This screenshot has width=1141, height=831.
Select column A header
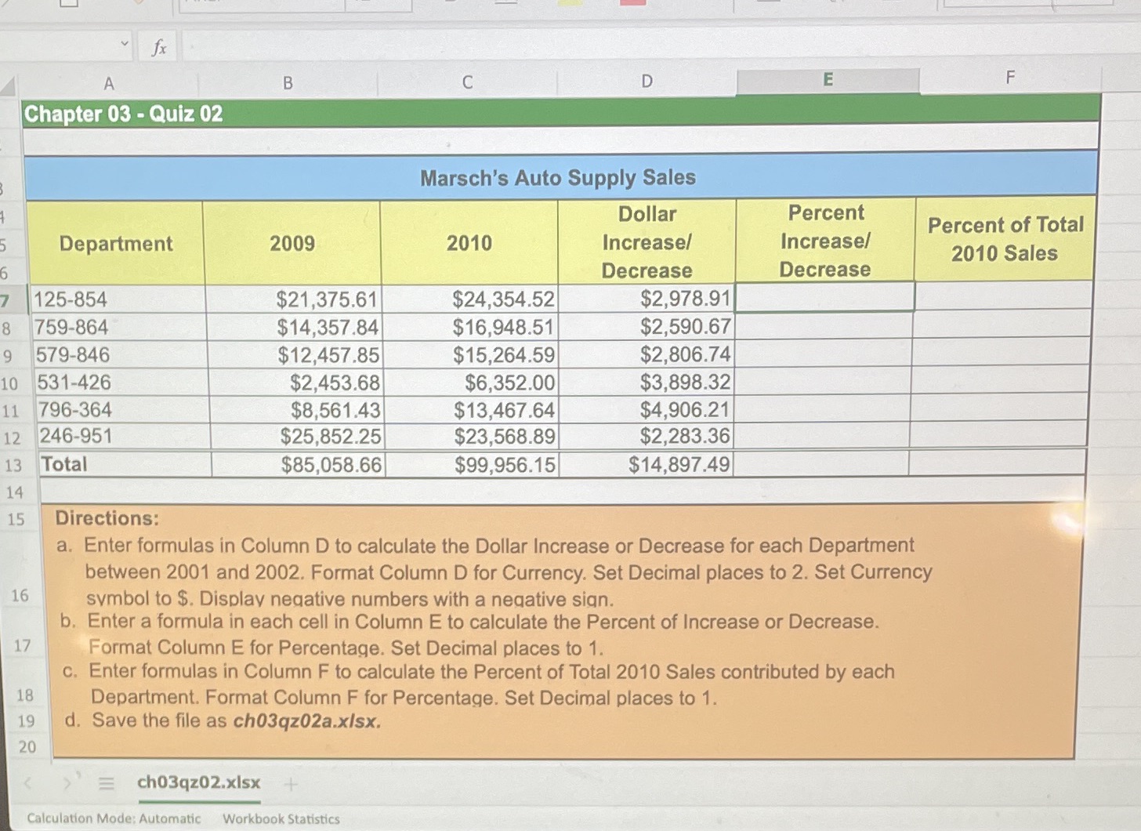[109, 83]
